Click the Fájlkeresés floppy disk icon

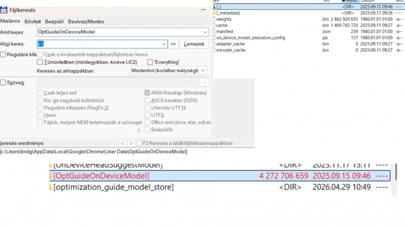(3, 10)
